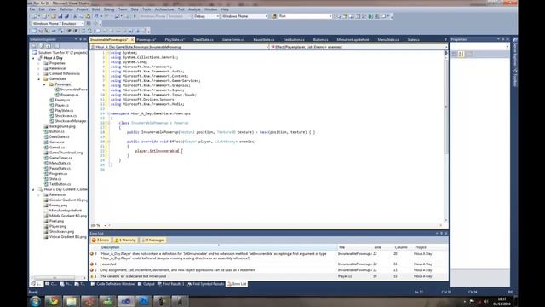This screenshot has width=545, height=307.
Task: Select Program.cs in Solution Explorer
Action: coord(58,174)
